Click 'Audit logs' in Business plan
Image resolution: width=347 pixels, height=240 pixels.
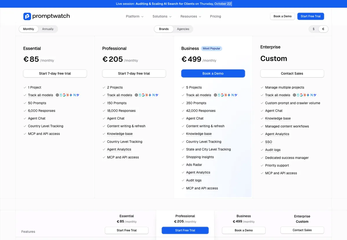point(194,180)
